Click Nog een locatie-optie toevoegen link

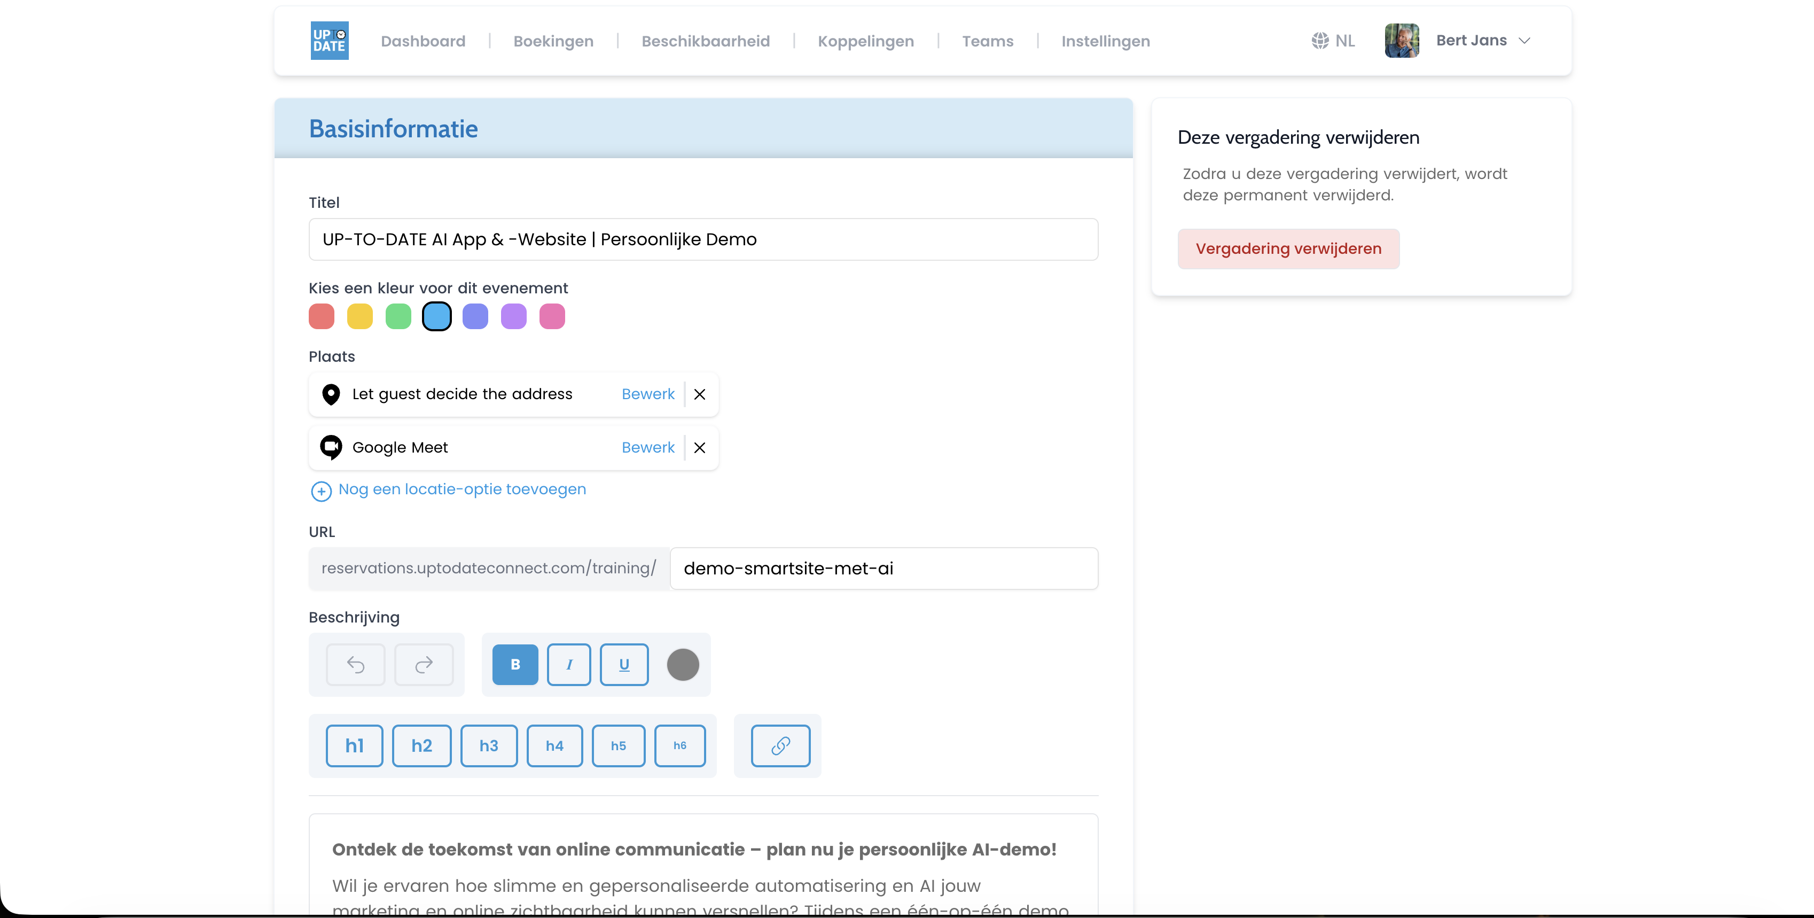pyautogui.click(x=462, y=489)
